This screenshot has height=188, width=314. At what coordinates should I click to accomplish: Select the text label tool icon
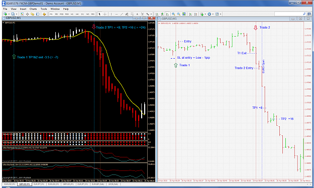[142, 14]
